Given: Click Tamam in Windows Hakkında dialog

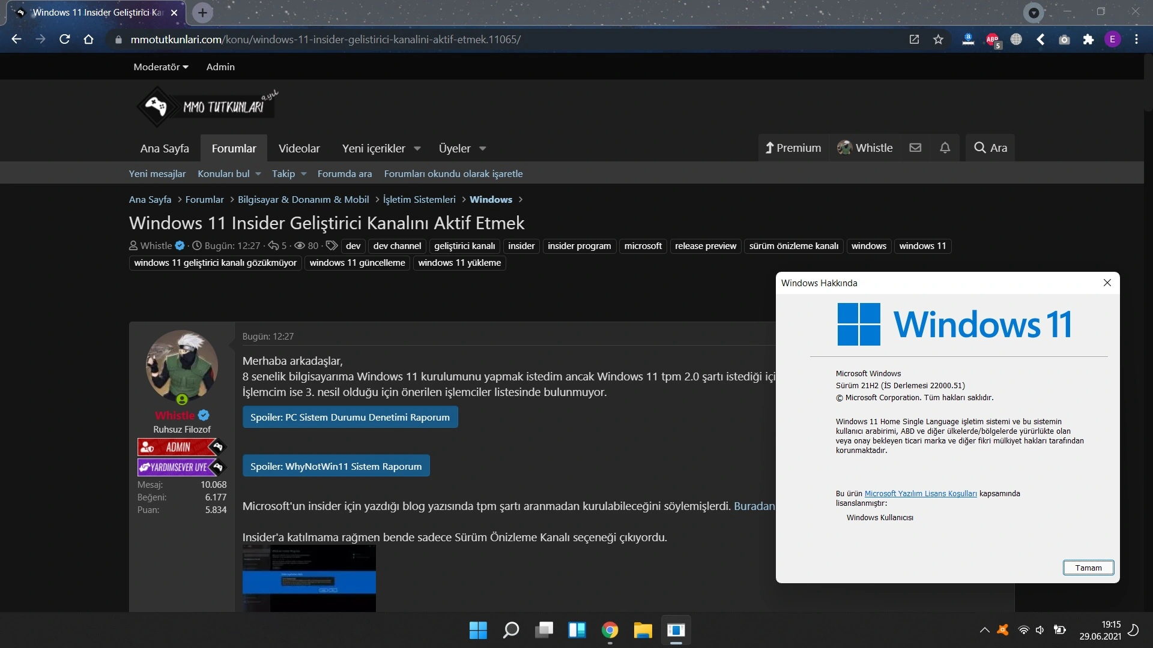Looking at the screenshot, I should pyautogui.click(x=1088, y=568).
